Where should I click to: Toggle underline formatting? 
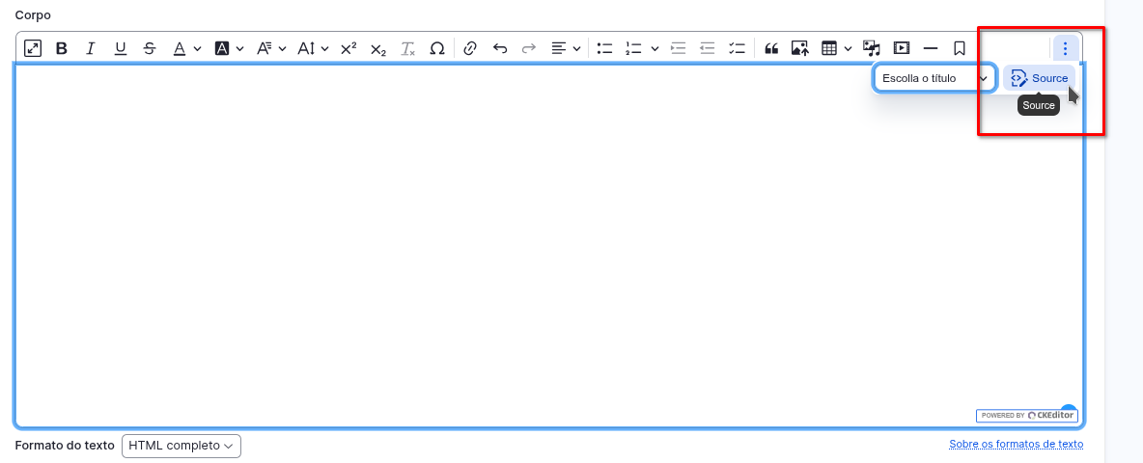pos(120,48)
